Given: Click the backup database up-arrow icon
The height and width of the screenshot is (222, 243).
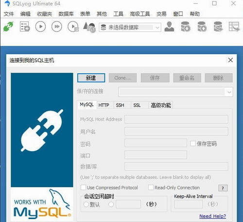Looking at the screenshot, I should pyautogui.click(x=202, y=27).
